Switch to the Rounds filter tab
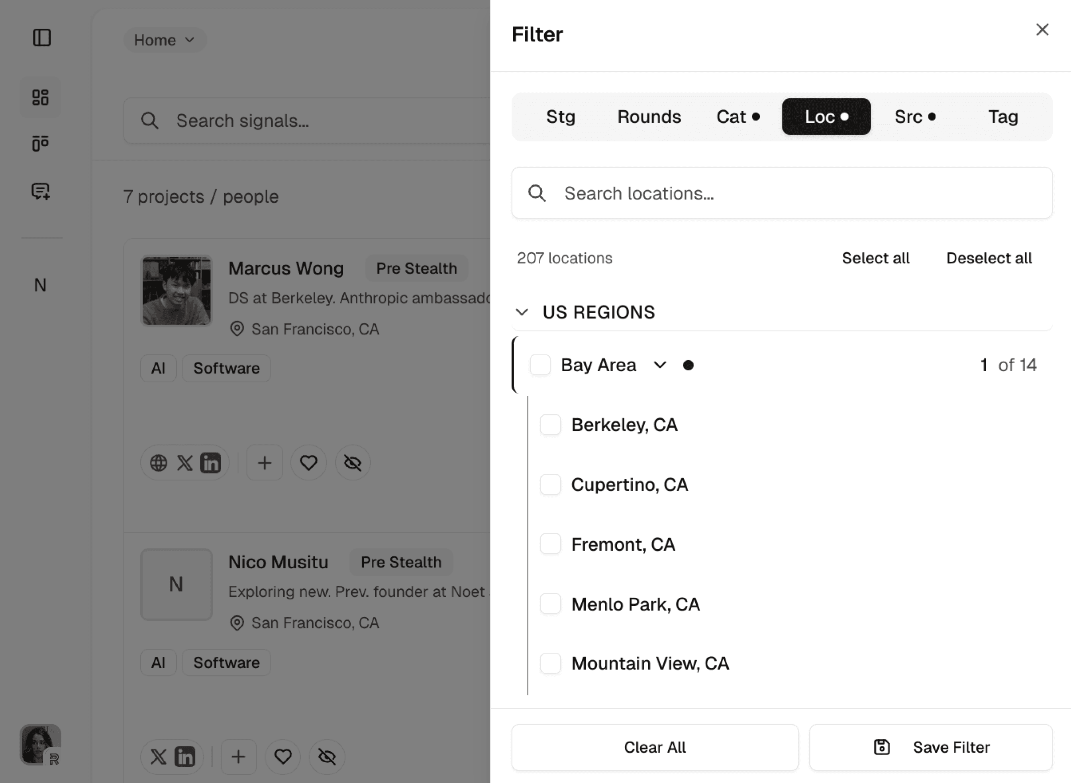The image size is (1071, 783). [x=649, y=117]
